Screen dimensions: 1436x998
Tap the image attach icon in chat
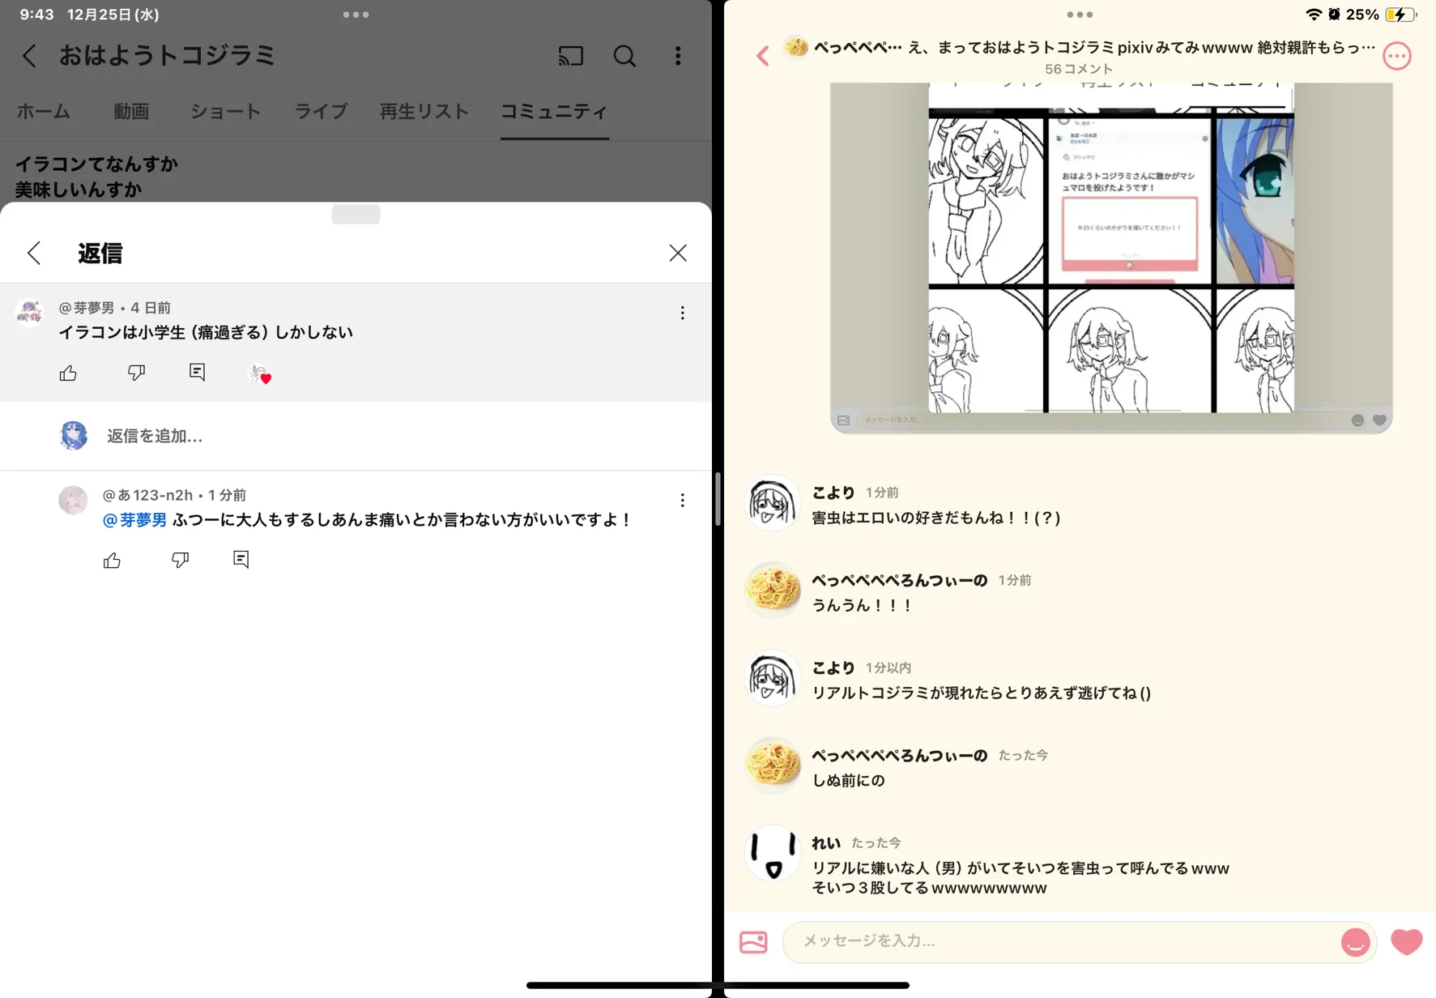point(753,941)
